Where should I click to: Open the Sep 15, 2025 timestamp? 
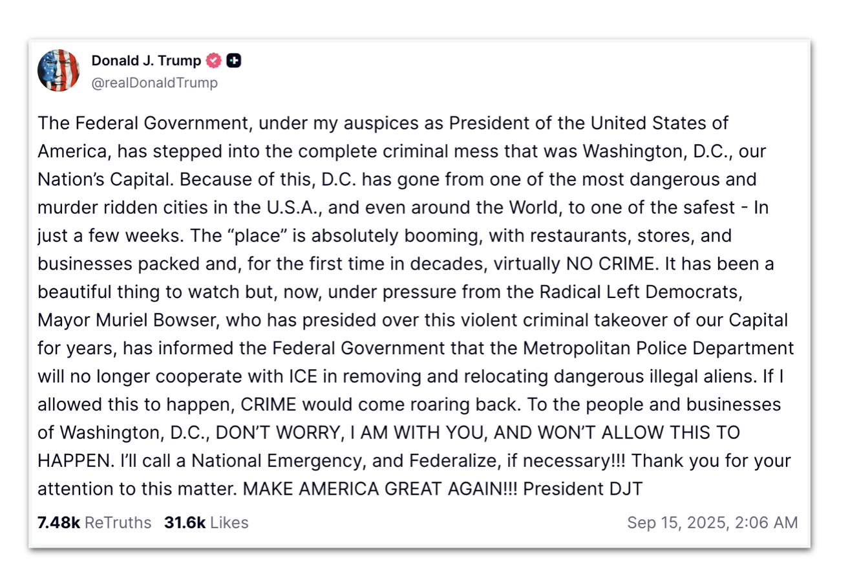click(x=712, y=522)
